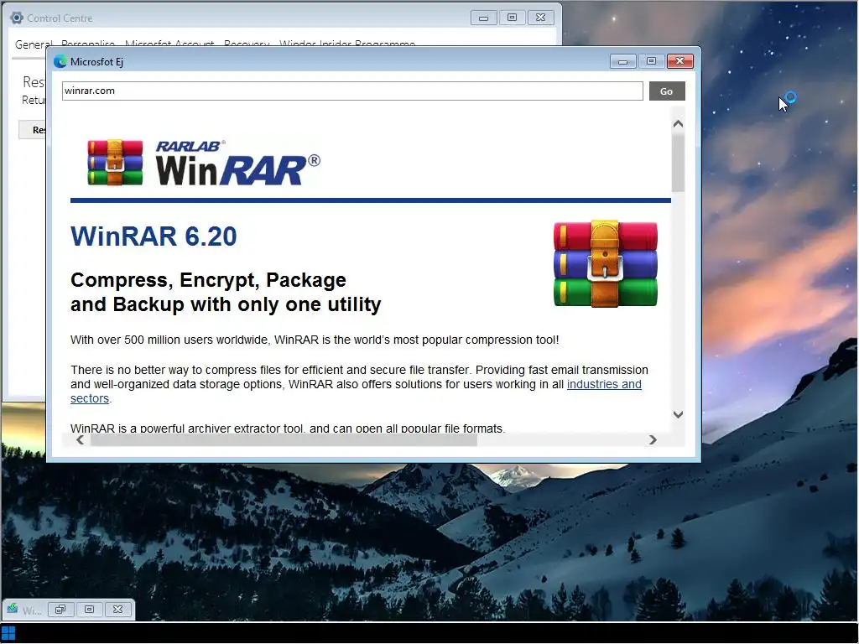Click the 'RARLAB WinRAR' wordmark in the page header

pyautogui.click(x=237, y=164)
